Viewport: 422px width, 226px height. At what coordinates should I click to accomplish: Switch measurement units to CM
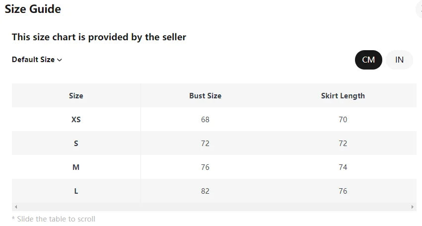click(368, 60)
